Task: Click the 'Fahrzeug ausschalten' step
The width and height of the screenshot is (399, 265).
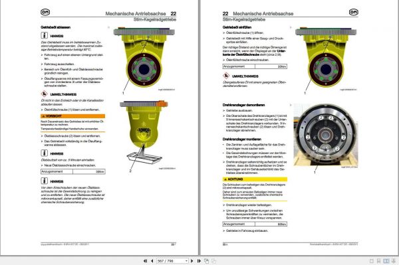Action: [59, 64]
